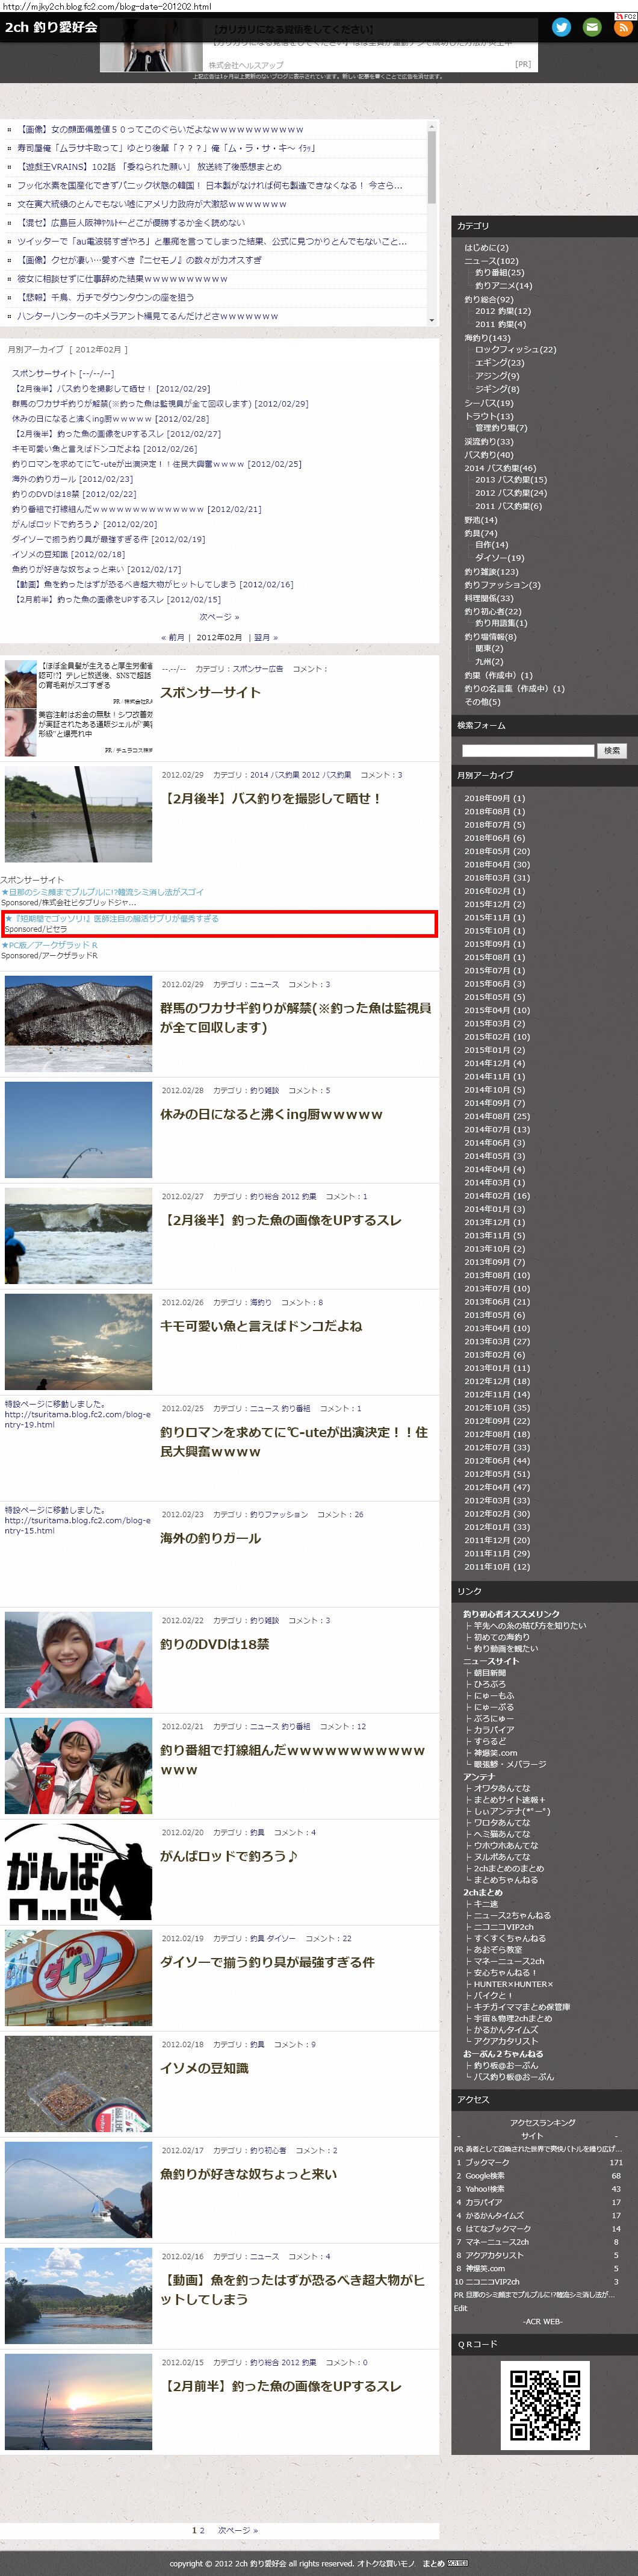Click the Twitter icon in the header
The width and height of the screenshot is (638, 2576).
point(561,28)
